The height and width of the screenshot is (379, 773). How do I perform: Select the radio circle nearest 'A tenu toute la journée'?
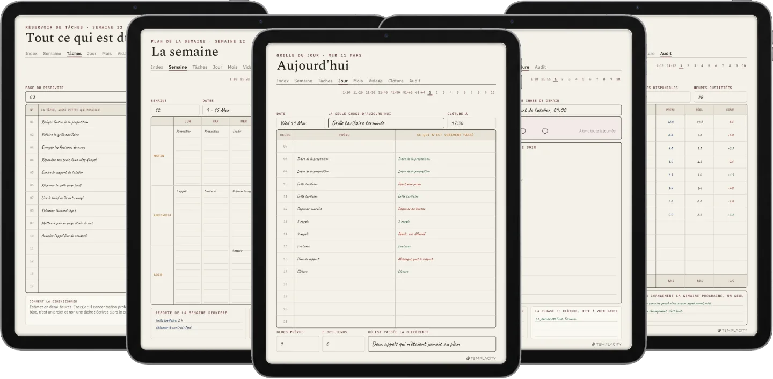[545, 131]
